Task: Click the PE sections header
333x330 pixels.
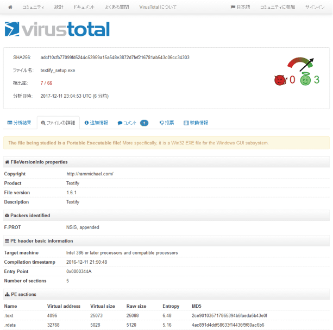Action: [x=166, y=294]
